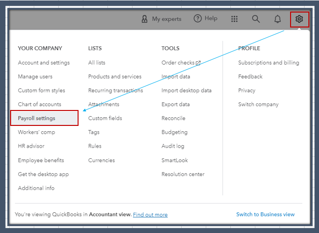Click the PROFILE column heading
319x233 pixels.
click(x=249, y=48)
